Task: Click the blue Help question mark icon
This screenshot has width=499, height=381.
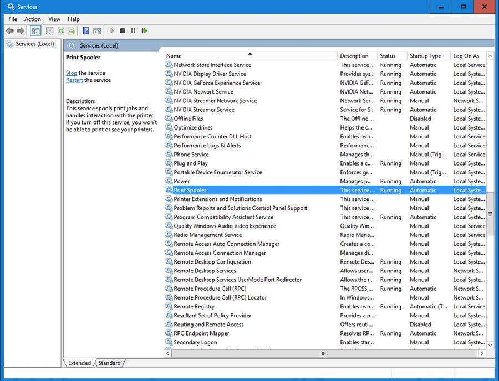Action: pyautogui.click(x=86, y=31)
